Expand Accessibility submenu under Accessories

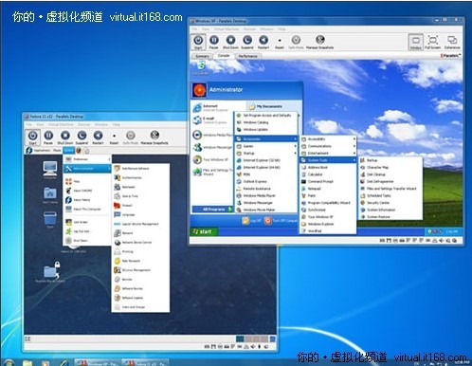pyautogui.click(x=328, y=139)
